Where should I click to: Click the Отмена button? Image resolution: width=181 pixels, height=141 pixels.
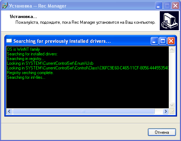click(162, 132)
